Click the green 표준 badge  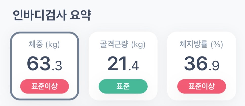pos(123,86)
